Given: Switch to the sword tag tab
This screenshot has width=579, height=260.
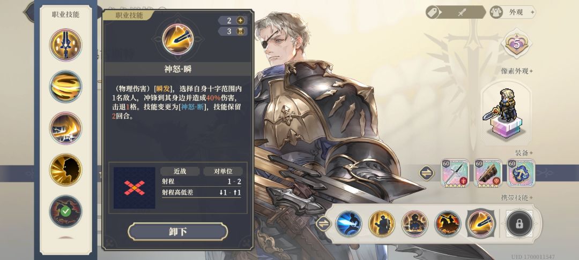Looking at the screenshot, I should (x=456, y=12).
